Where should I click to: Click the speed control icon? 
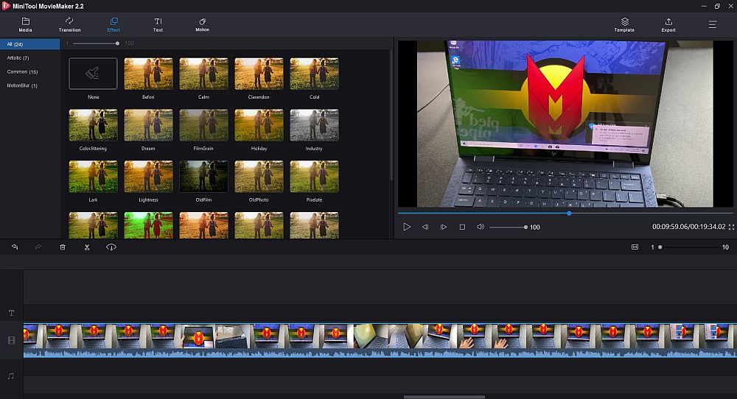tap(111, 247)
